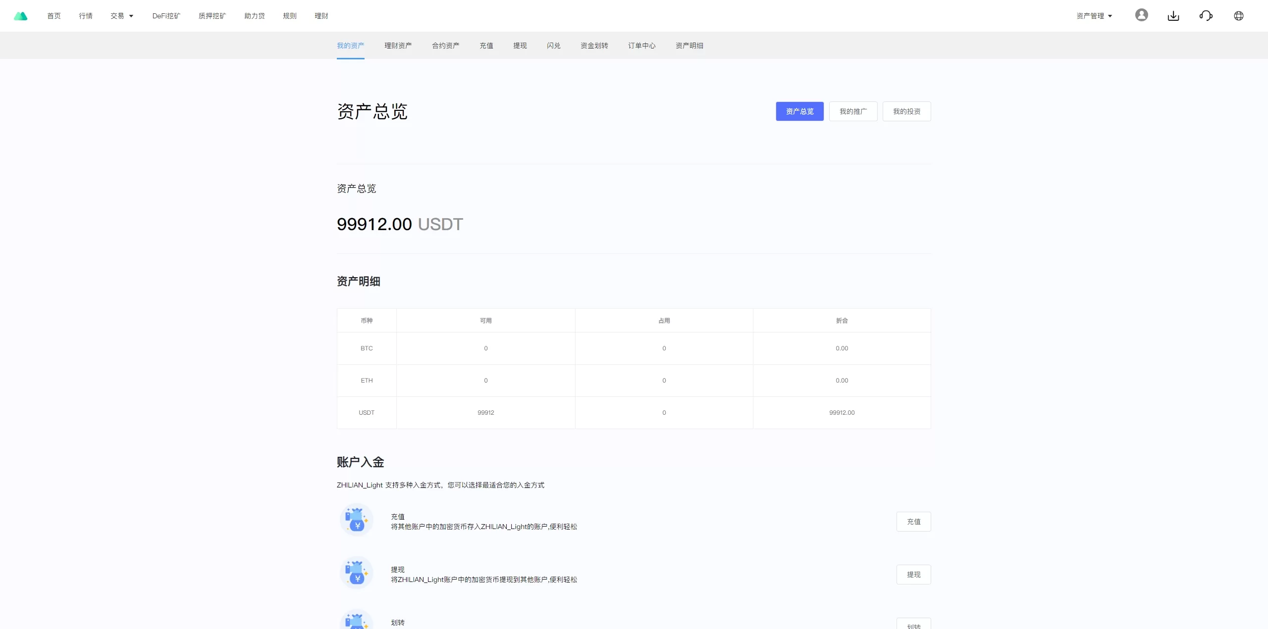Click the 充值 button in 账户入金
The image size is (1268, 629).
click(x=913, y=522)
